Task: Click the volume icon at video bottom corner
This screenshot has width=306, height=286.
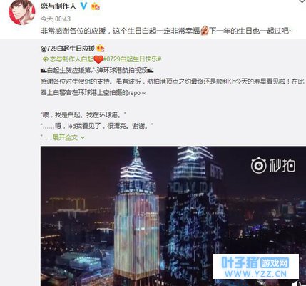Action: pyautogui.click(x=297, y=284)
